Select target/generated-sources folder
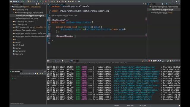 click(x=30, y=33)
